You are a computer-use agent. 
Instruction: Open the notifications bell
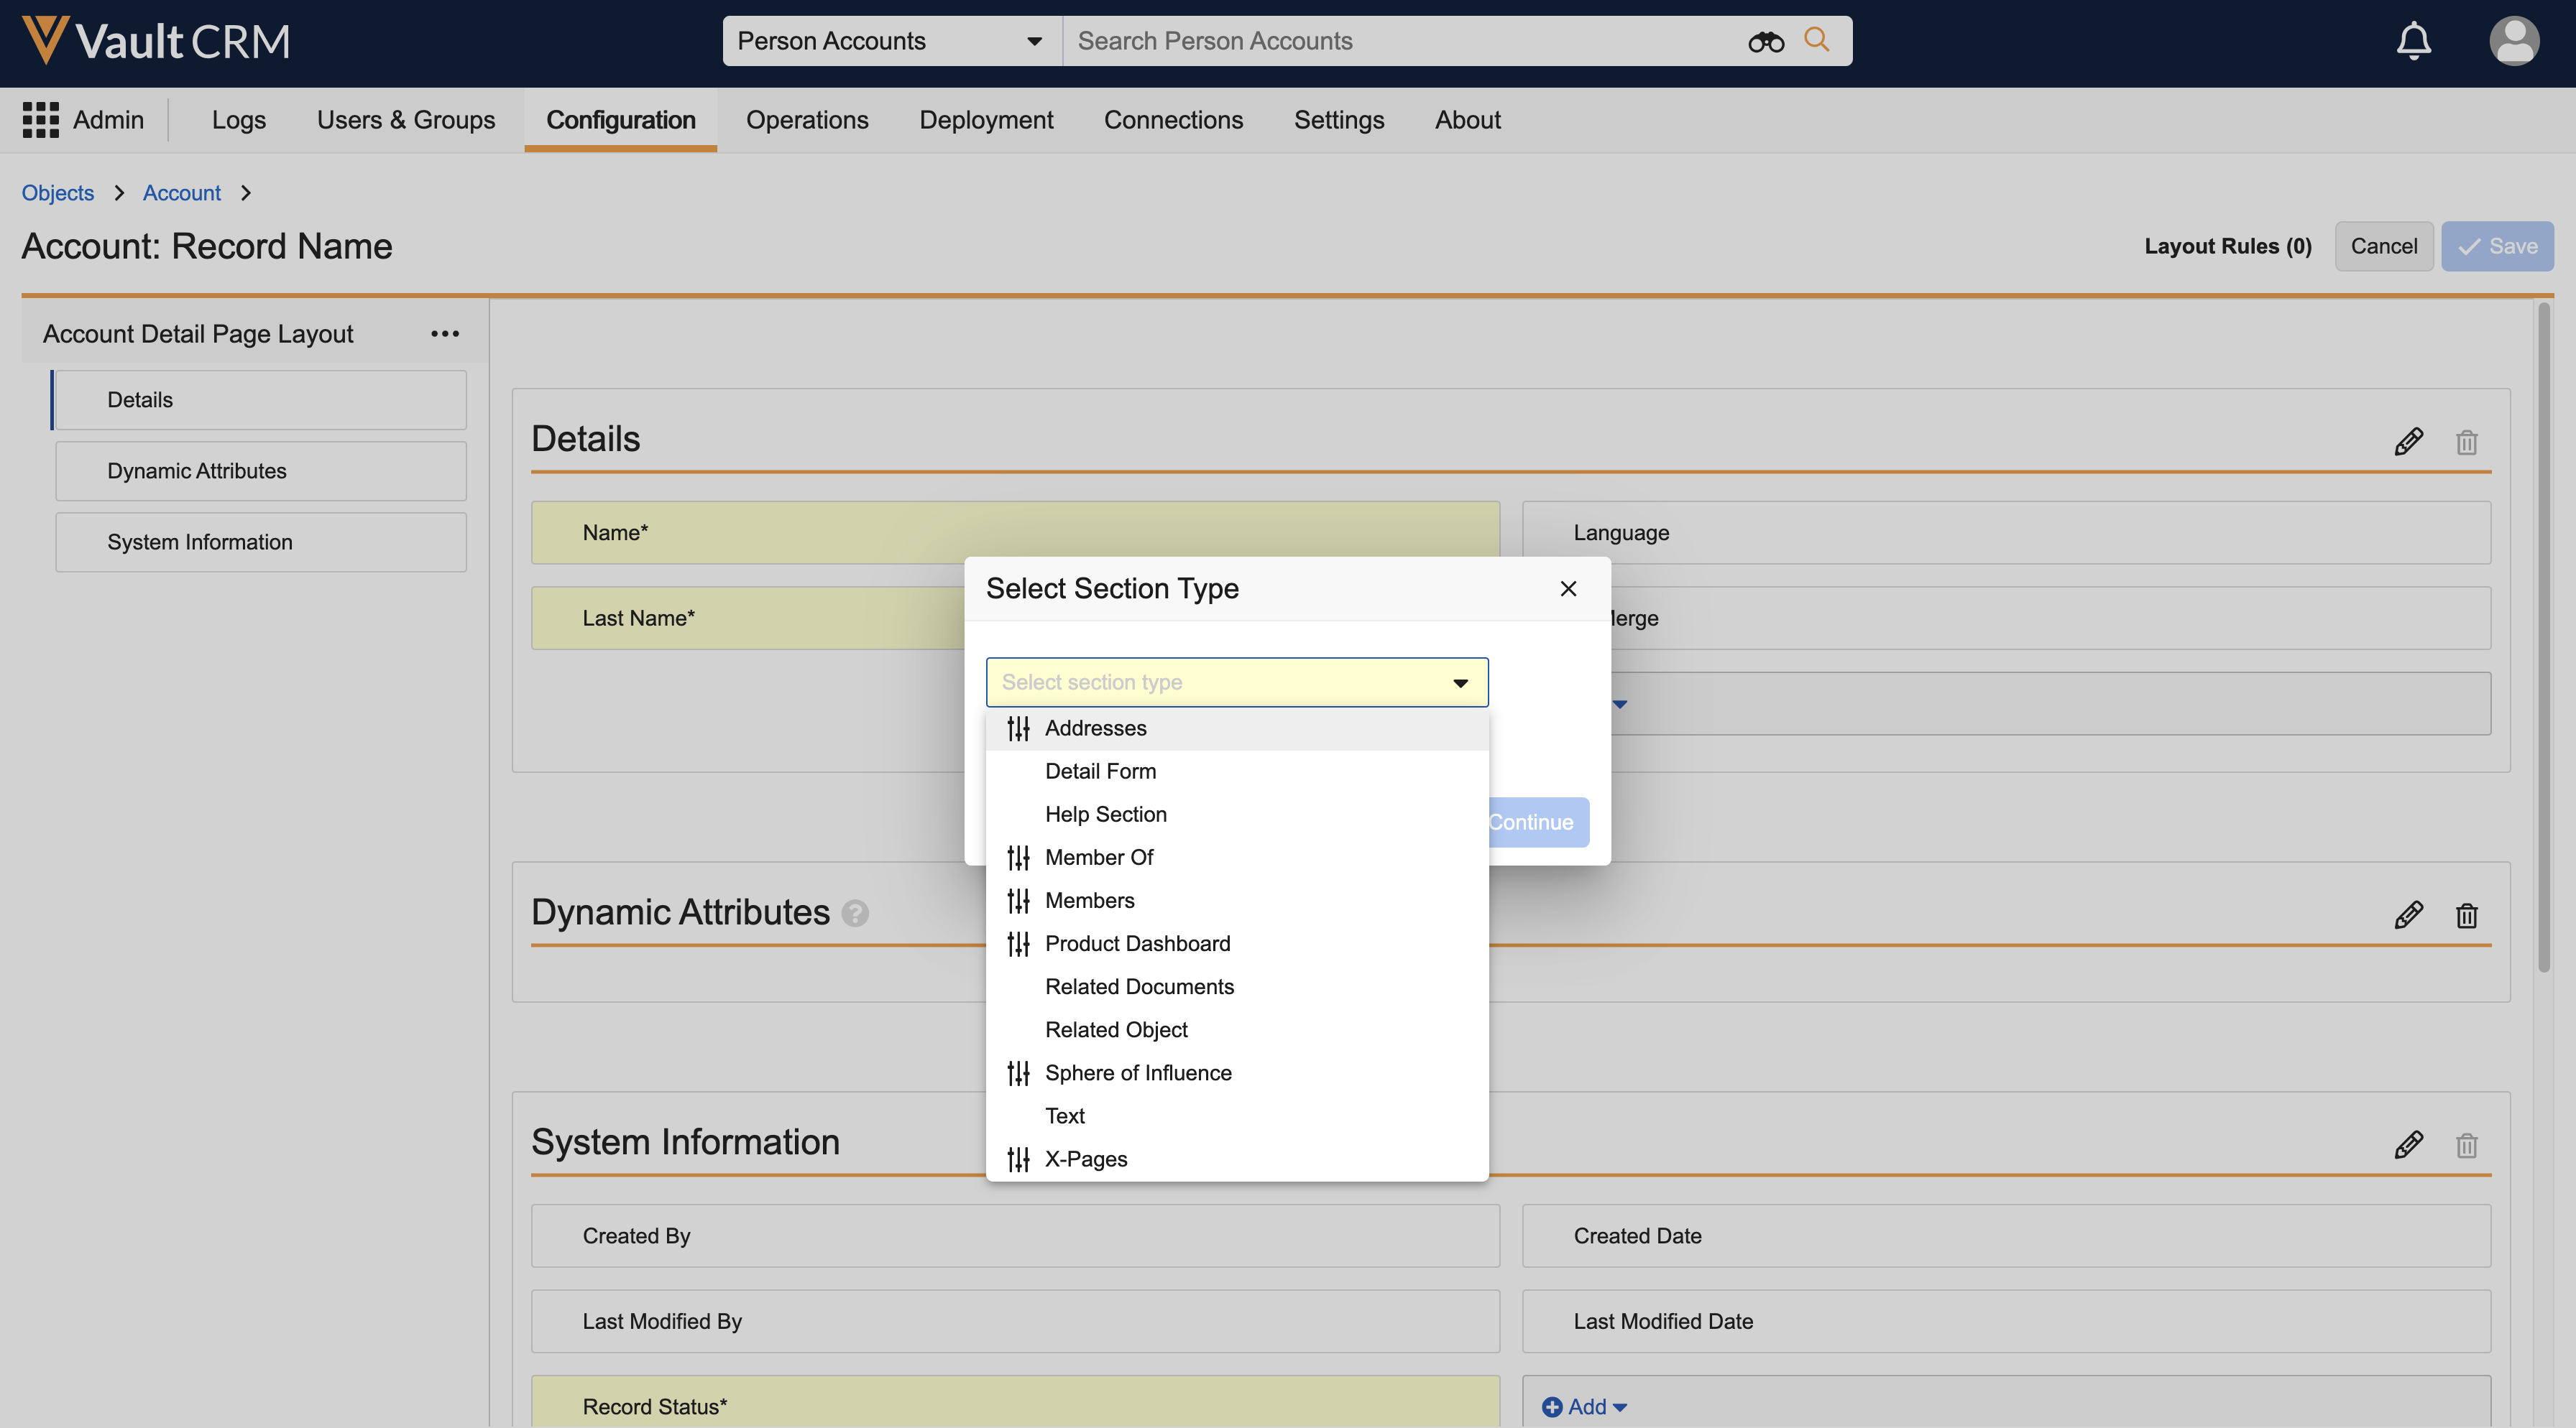pyautogui.click(x=2413, y=41)
